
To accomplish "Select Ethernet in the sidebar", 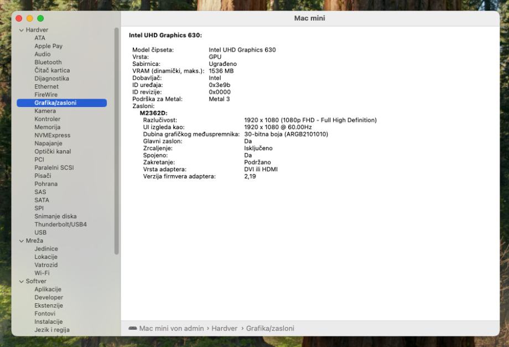I will (x=46, y=86).
